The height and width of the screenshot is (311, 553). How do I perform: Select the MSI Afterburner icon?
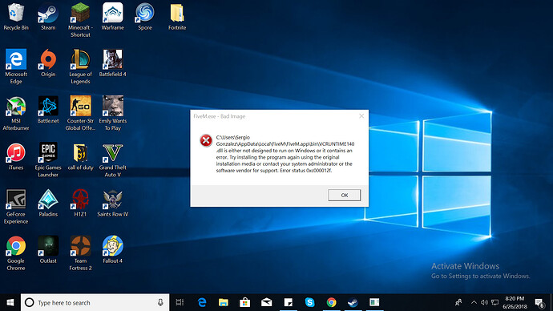(x=16, y=114)
